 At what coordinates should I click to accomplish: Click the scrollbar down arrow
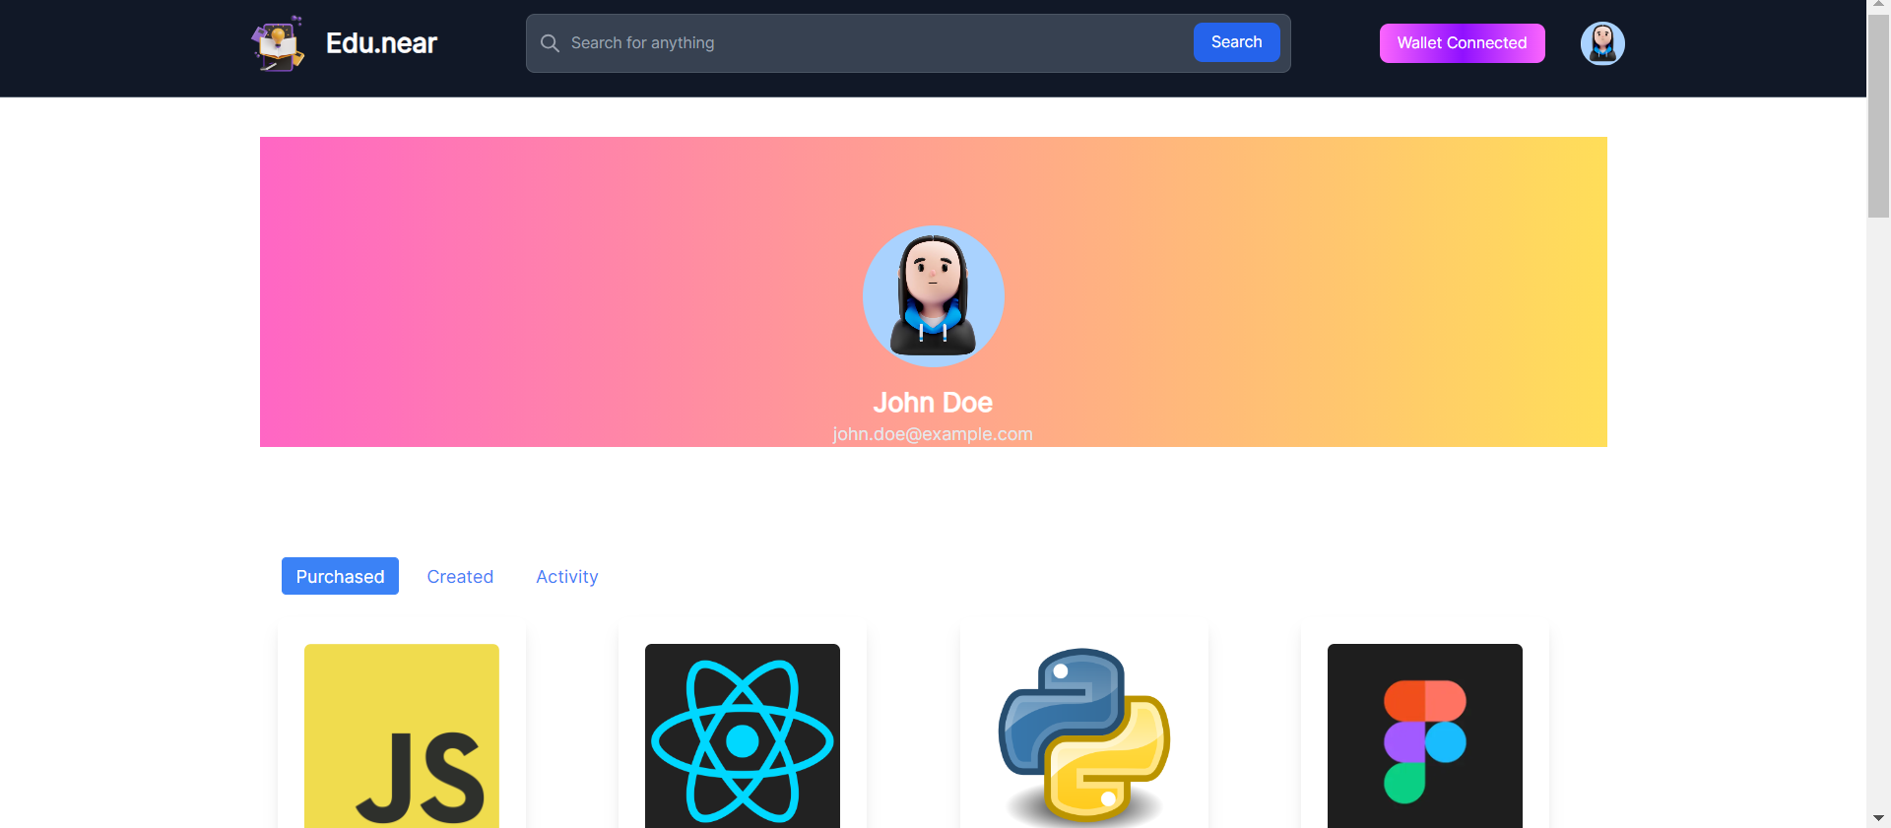pos(1878,819)
